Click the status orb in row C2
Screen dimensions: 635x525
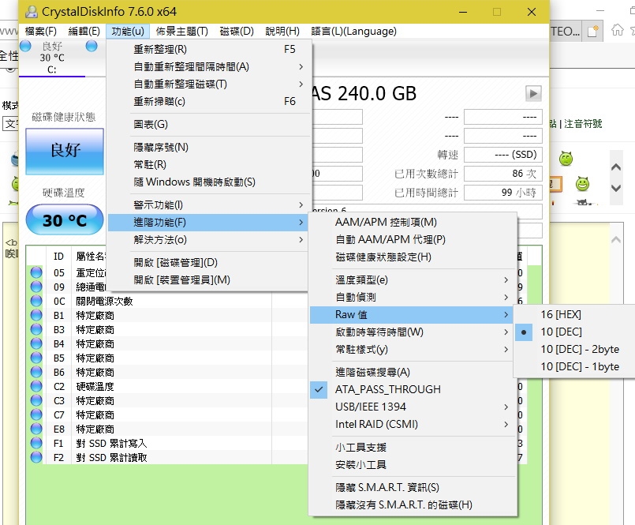click(x=36, y=386)
